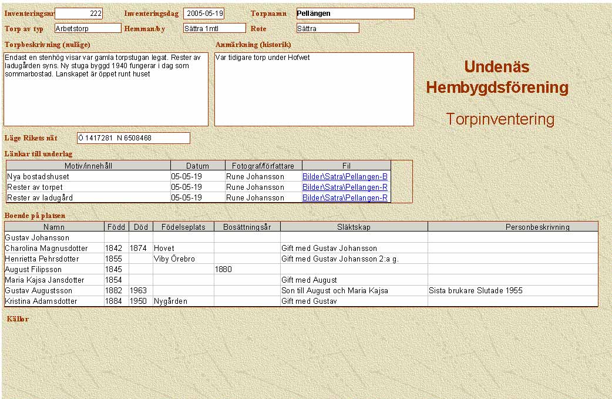Open the file link for Nya bostadshuset

[x=345, y=176]
